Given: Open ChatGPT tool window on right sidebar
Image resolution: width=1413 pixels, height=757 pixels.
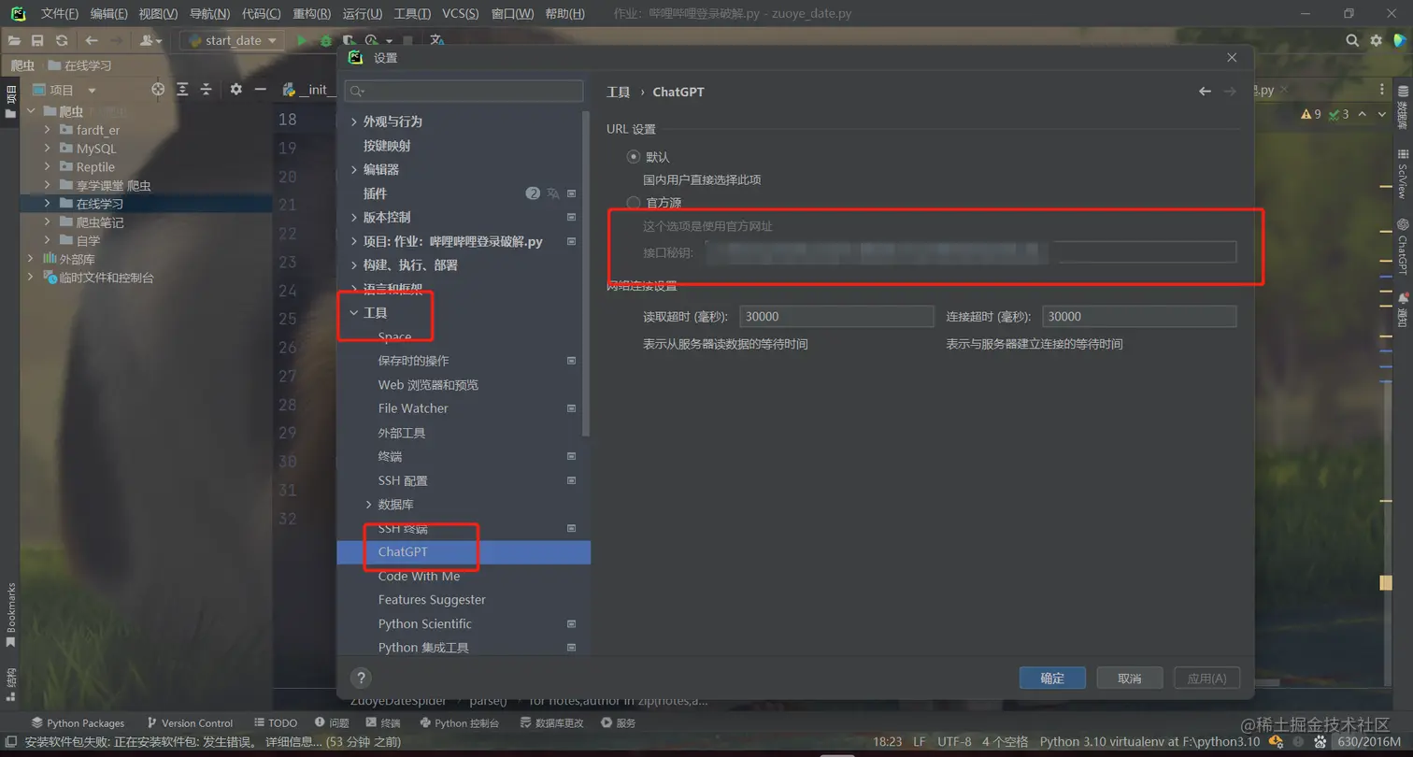Looking at the screenshot, I should (1403, 247).
